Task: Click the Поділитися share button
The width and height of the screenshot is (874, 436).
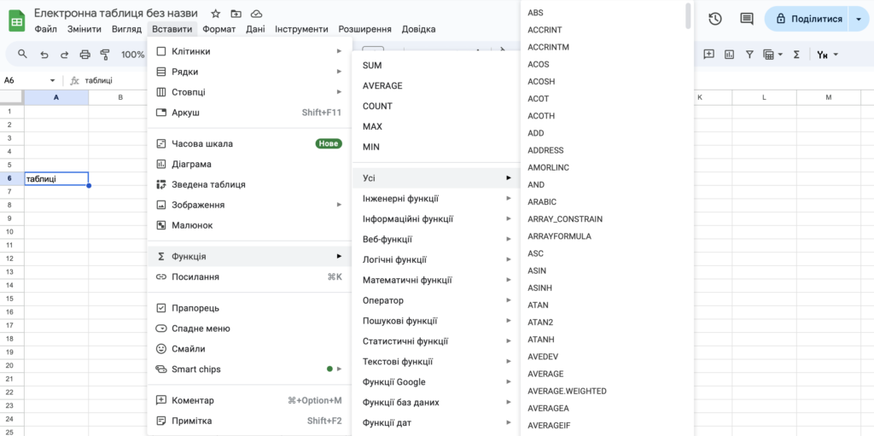Action: click(806, 19)
